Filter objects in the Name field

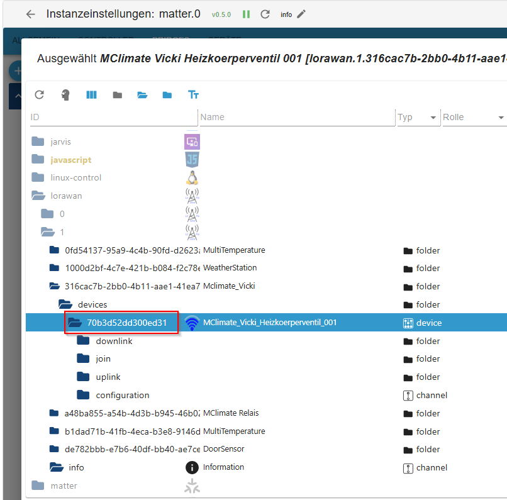tap(297, 117)
